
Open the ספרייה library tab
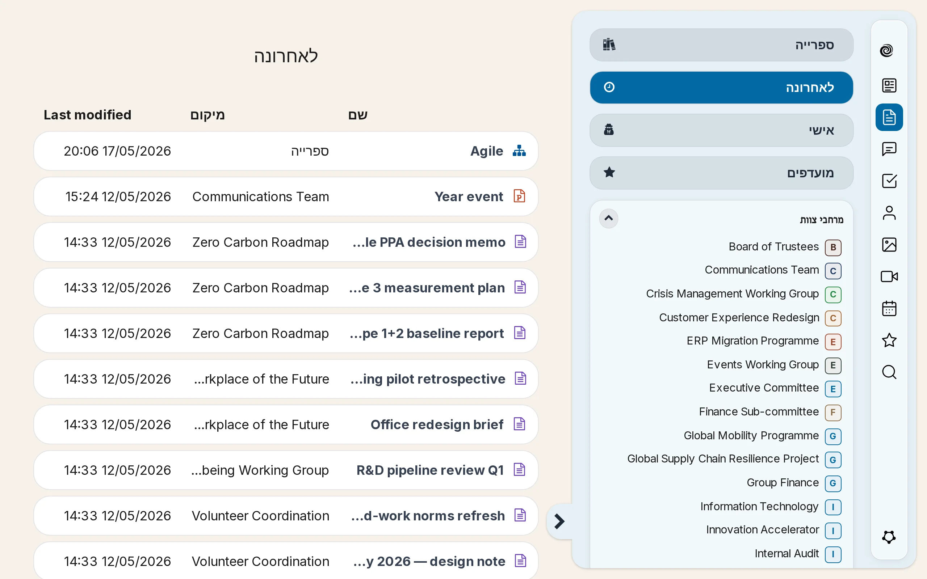721,45
